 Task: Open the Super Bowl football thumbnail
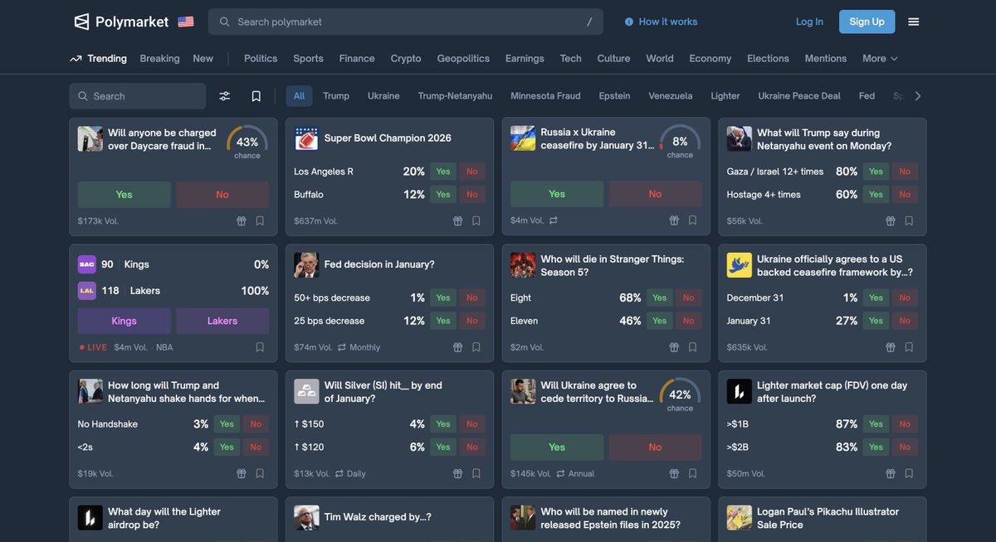pyautogui.click(x=306, y=138)
